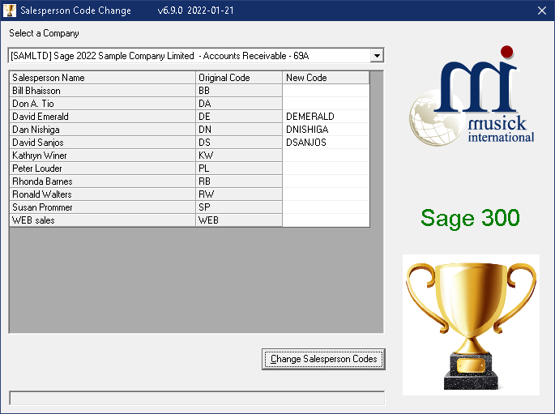Select the Bill Bhaisson name cell

pyautogui.click(x=103, y=91)
